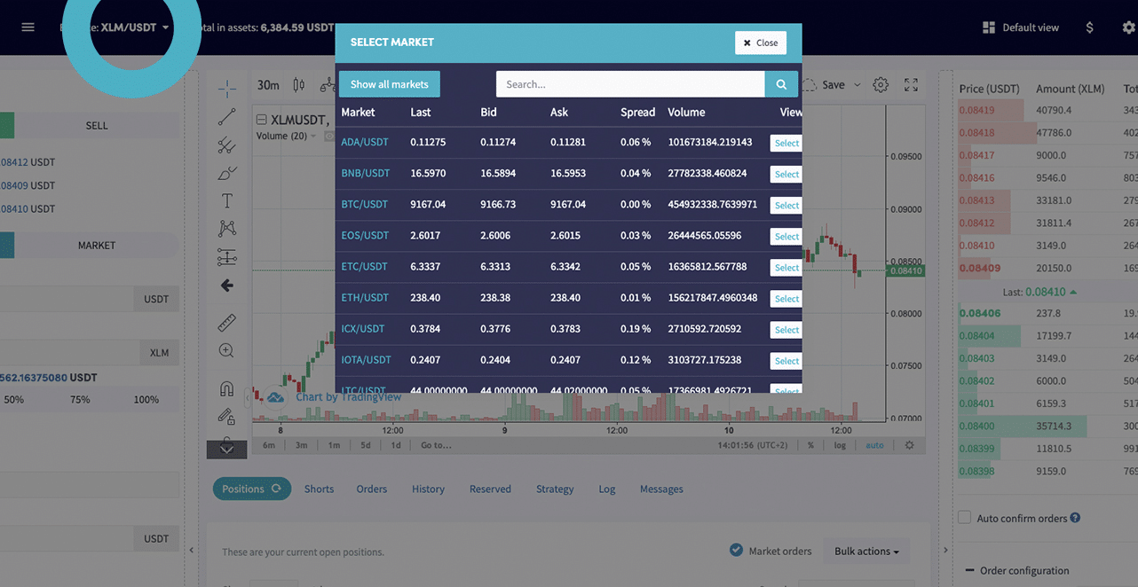Select the ruler measure tool
The image size is (1138, 587).
click(227, 323)
